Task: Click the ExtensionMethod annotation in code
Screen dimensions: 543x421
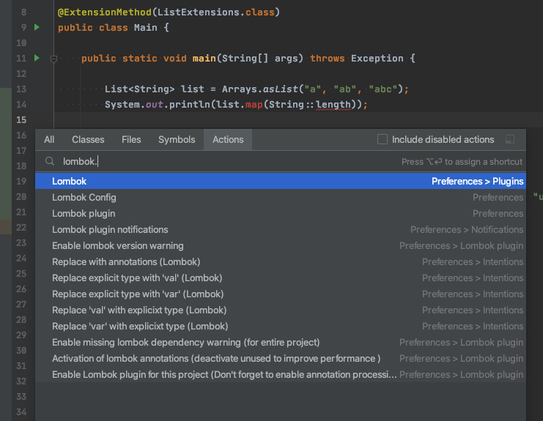Action: click(105, 12)
